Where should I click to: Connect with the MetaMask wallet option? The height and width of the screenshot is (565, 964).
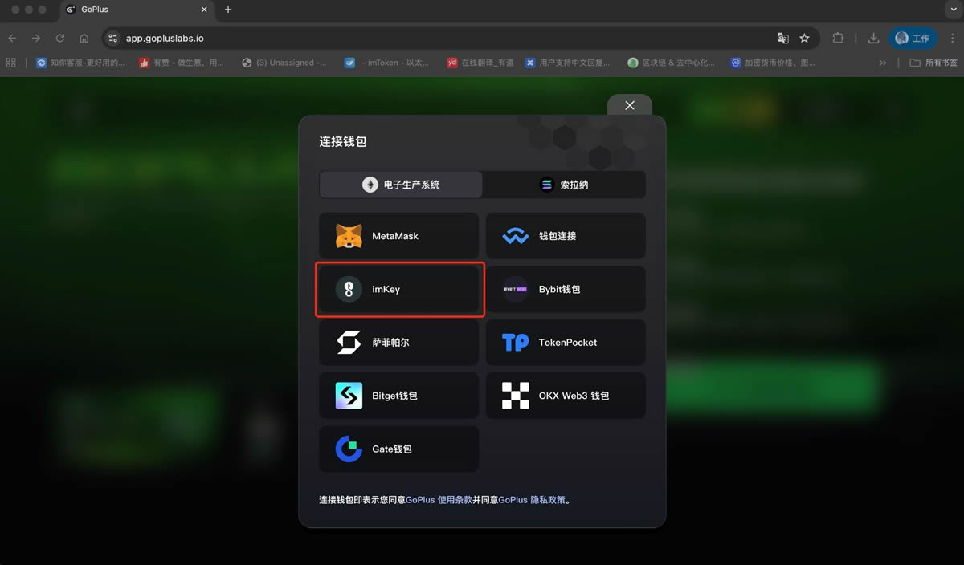(398, 236)
